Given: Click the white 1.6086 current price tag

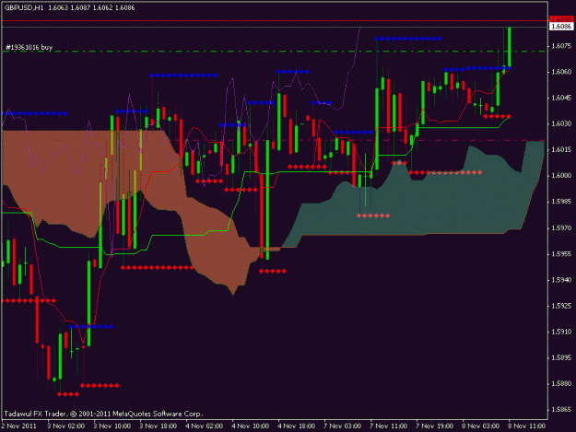Looking at the screenshot, I should click(561, 27).
